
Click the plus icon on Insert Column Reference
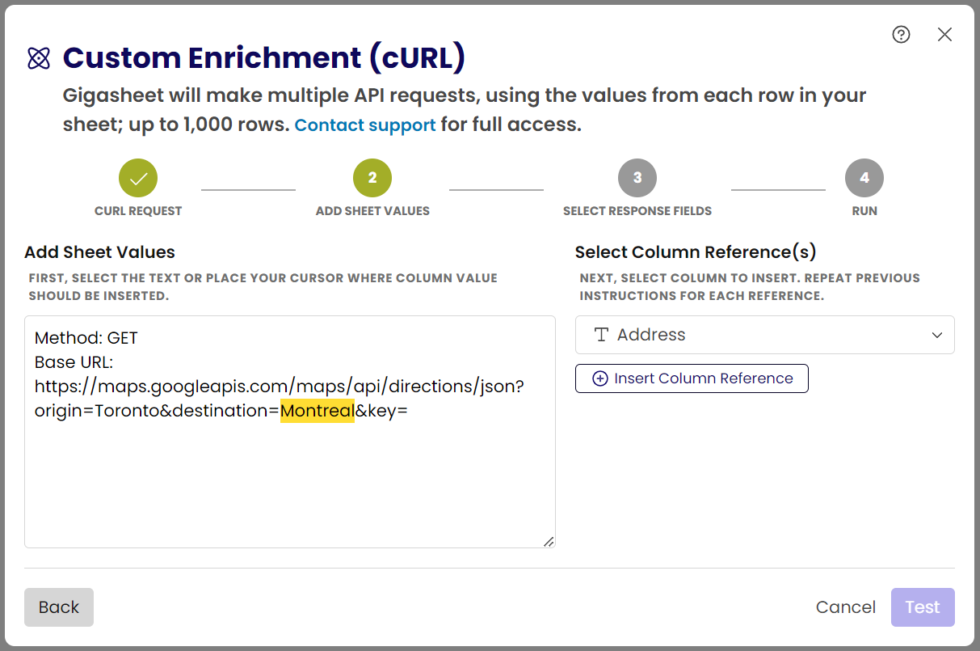tap(600, 378)
